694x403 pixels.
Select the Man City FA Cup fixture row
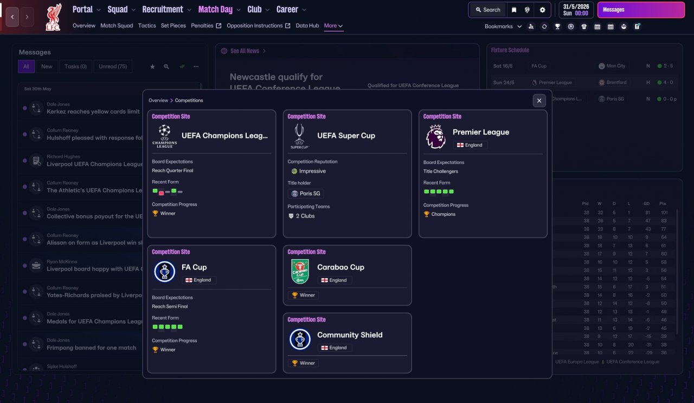pos(583,66)
